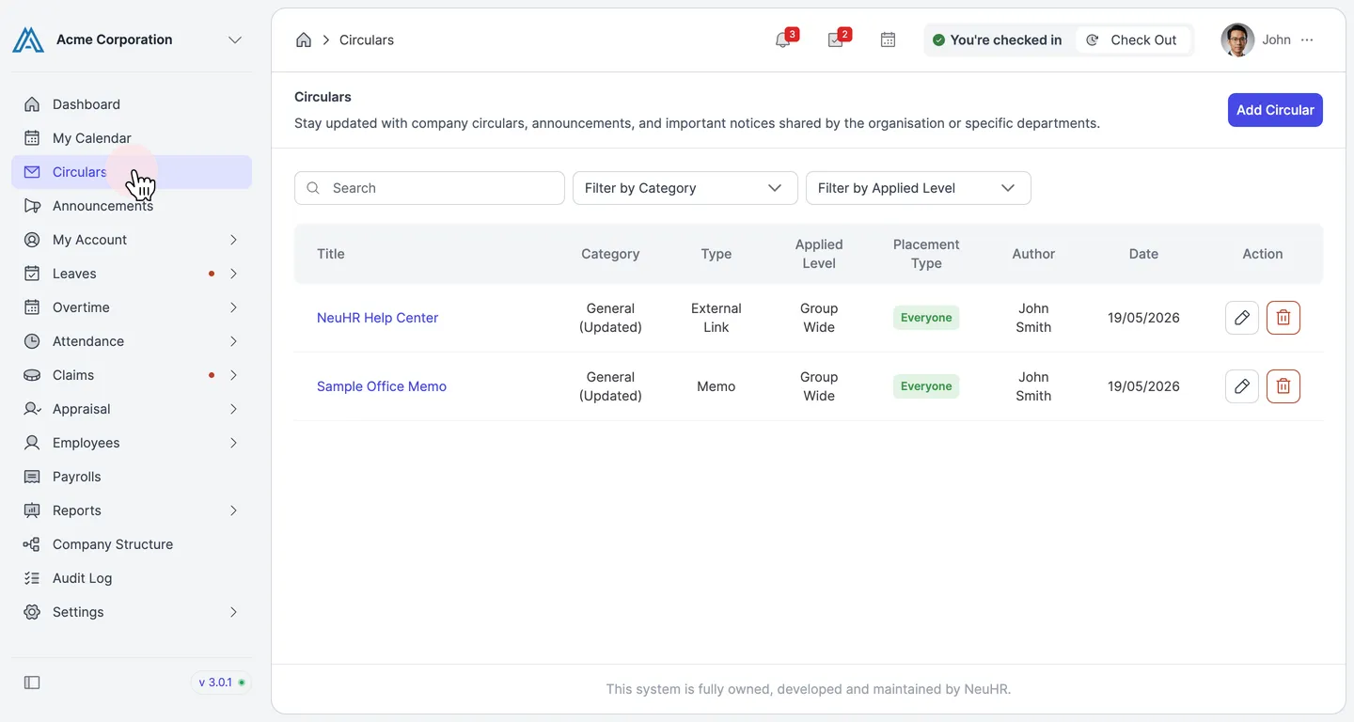
Task: Open the calendar icon in top bar
Action: 888,39
